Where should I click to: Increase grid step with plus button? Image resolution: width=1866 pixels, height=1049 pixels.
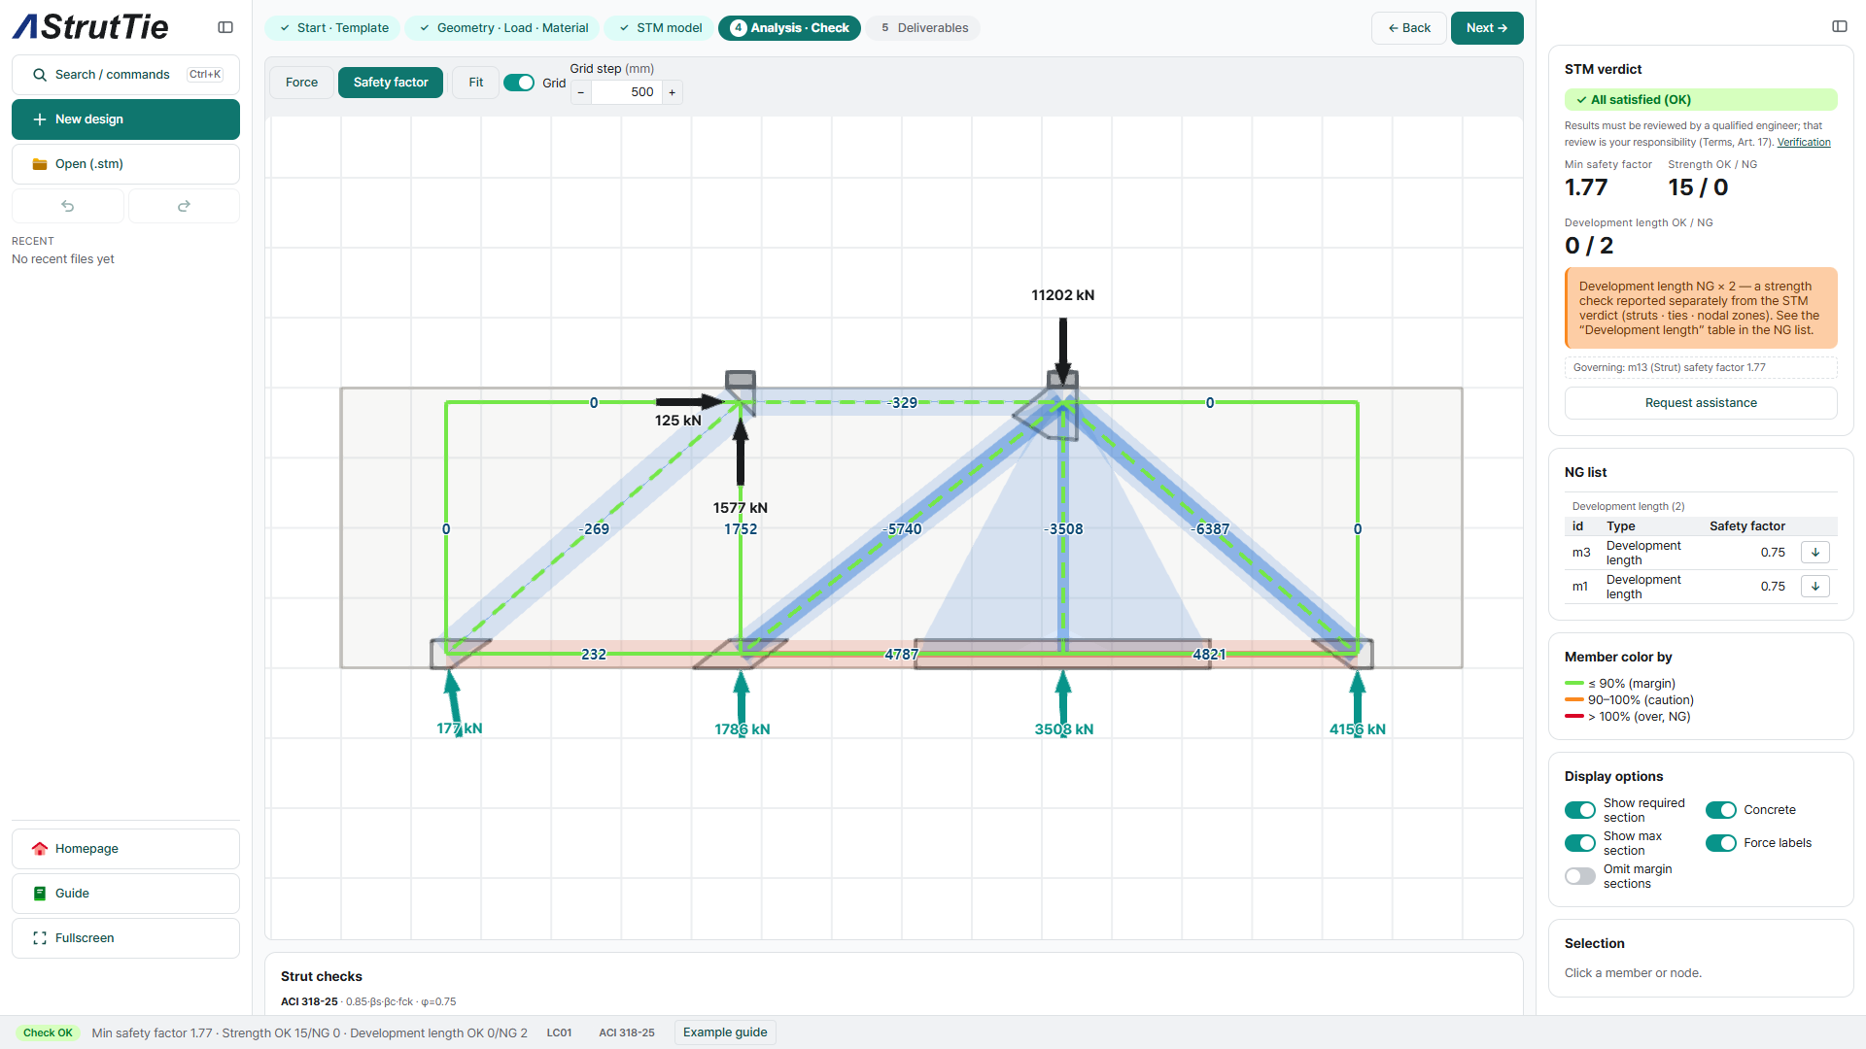pyautogui.click(x=672, y=92)
